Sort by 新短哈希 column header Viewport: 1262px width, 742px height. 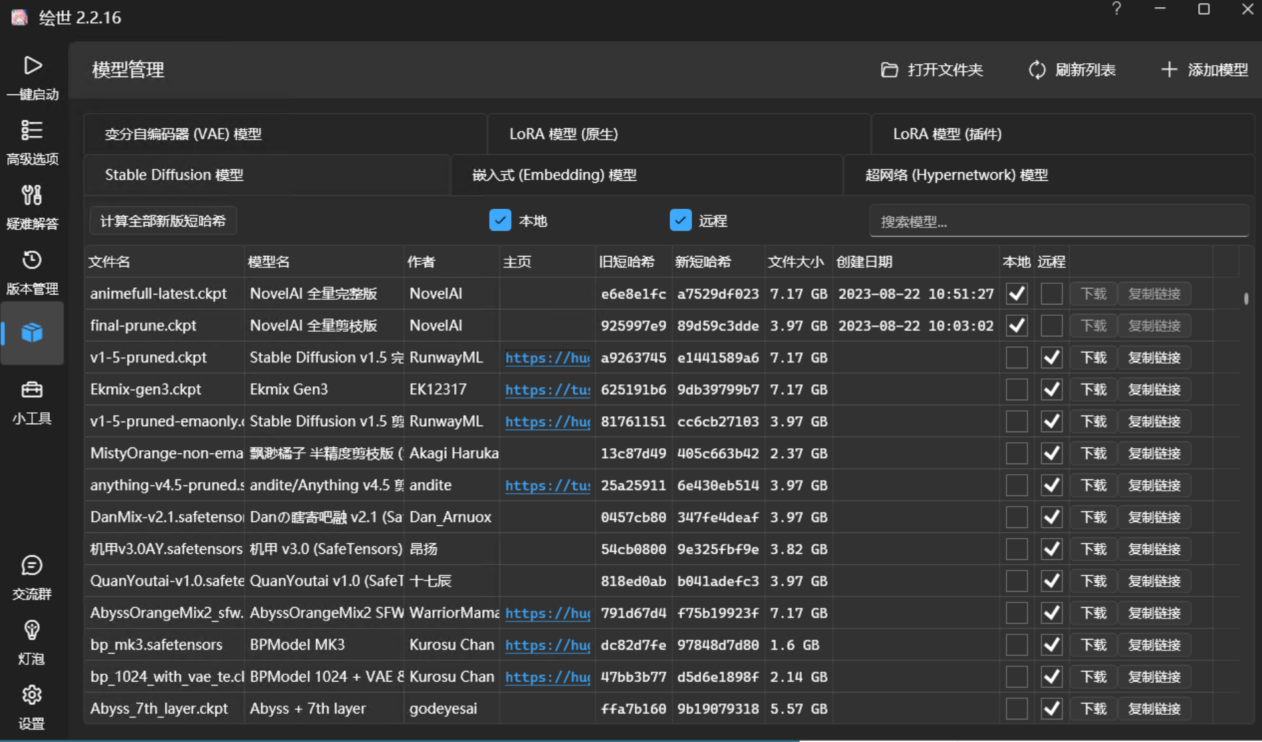(x=717, y=262)
